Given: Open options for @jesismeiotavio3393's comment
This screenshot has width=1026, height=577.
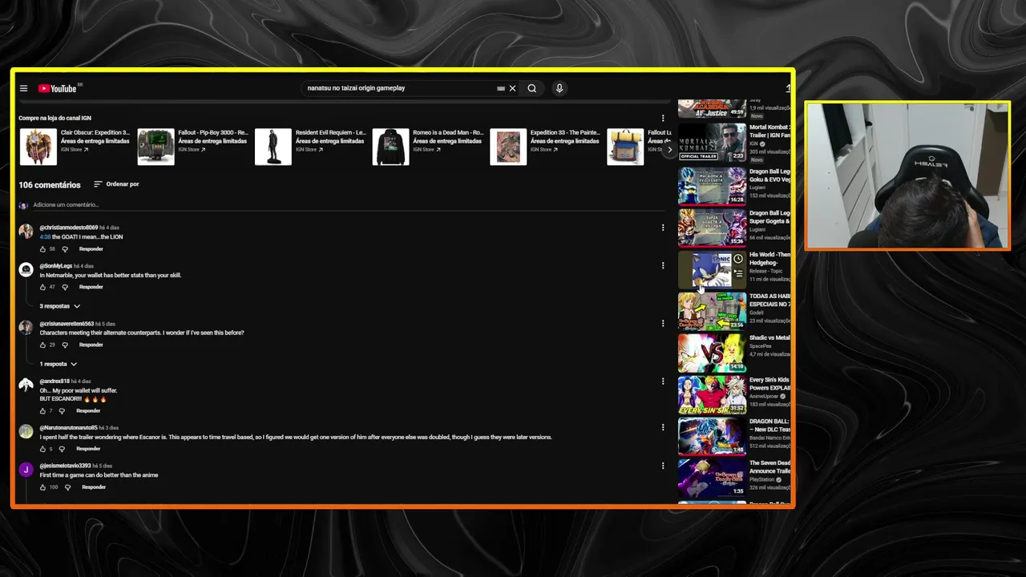Looking at the screenshot, I should coord(663,466).
